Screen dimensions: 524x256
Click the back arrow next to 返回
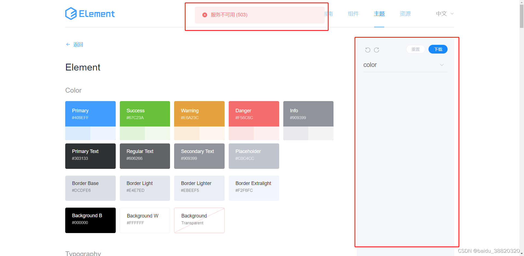pyautogui.click(x=68, y=44)
